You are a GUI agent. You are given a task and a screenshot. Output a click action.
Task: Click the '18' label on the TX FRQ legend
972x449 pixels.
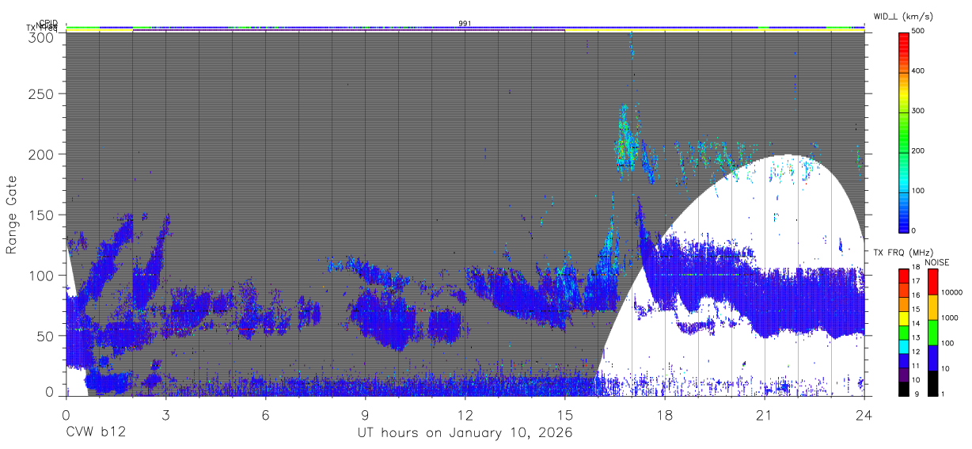(915, 268)
